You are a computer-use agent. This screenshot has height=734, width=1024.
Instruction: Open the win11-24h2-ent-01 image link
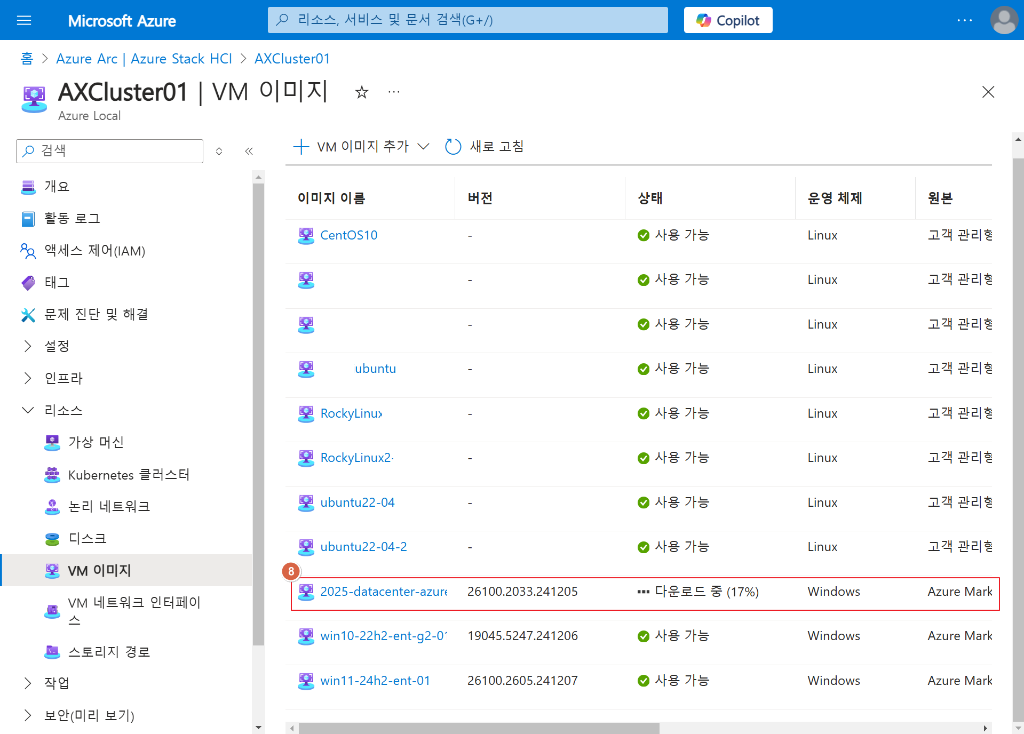[375, 681]
